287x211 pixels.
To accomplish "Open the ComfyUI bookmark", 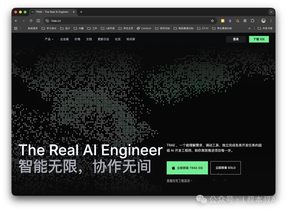I will point(144,28).
